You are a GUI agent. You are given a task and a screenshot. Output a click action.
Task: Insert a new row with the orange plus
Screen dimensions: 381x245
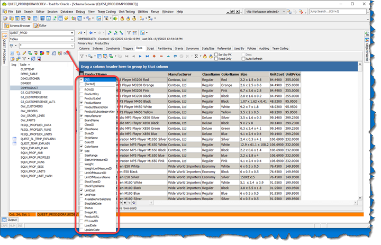click(154, 57)
